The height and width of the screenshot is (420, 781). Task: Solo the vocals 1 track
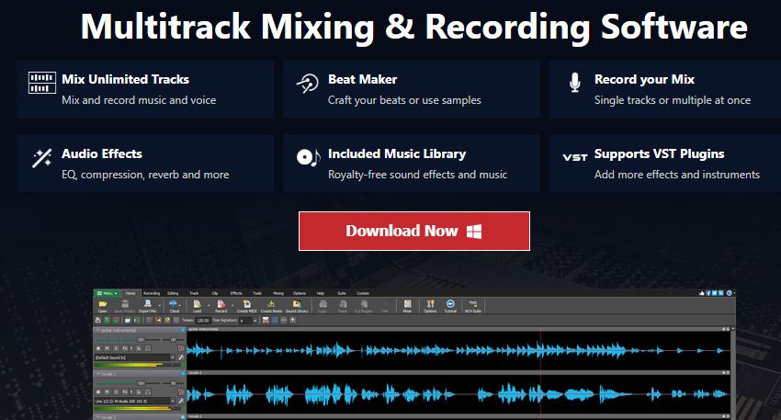click(116, 392)
